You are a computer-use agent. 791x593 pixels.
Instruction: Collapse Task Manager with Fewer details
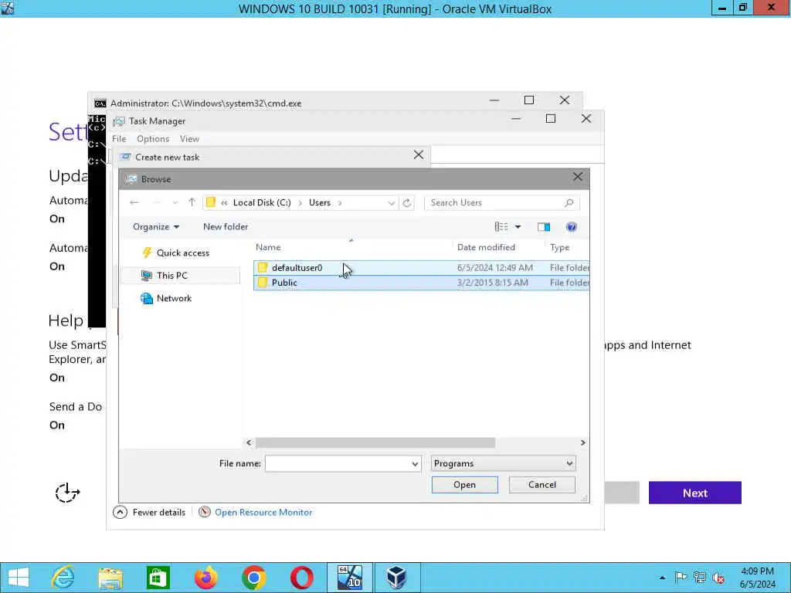[x=149, y=513]
